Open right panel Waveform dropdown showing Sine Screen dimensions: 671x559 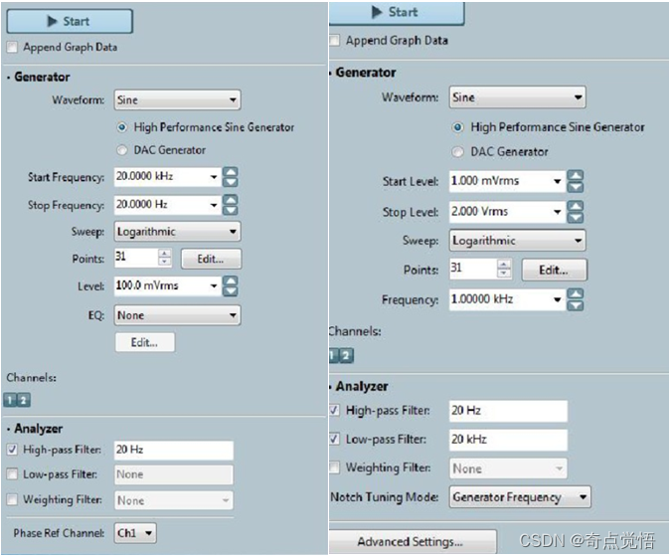(x=517, y=97)
